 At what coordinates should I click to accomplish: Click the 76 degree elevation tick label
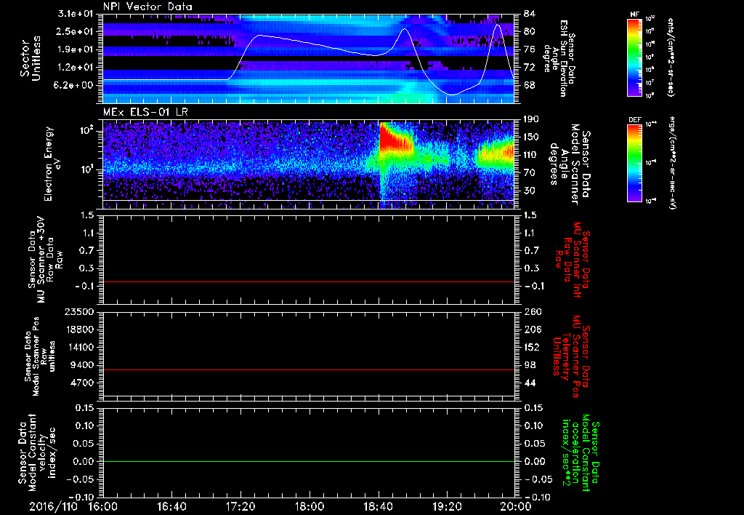point(529,49)
